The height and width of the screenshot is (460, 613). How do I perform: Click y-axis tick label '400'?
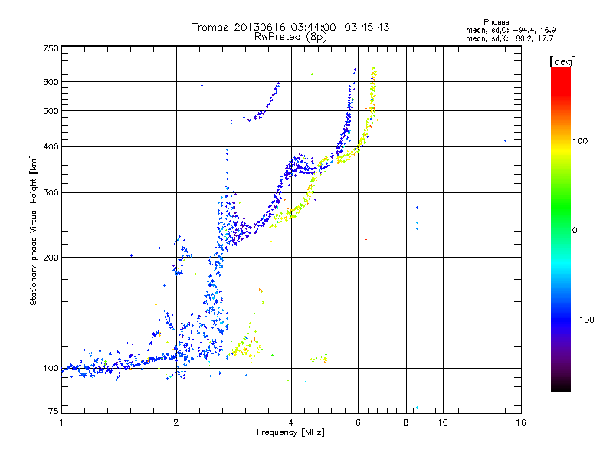click(51, 147)
